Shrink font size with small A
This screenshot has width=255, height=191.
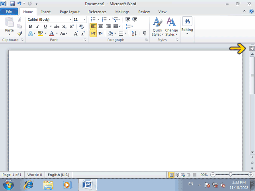[83, 33]
